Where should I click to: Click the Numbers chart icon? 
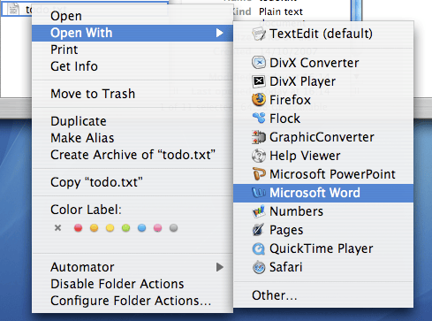point(259,211)
